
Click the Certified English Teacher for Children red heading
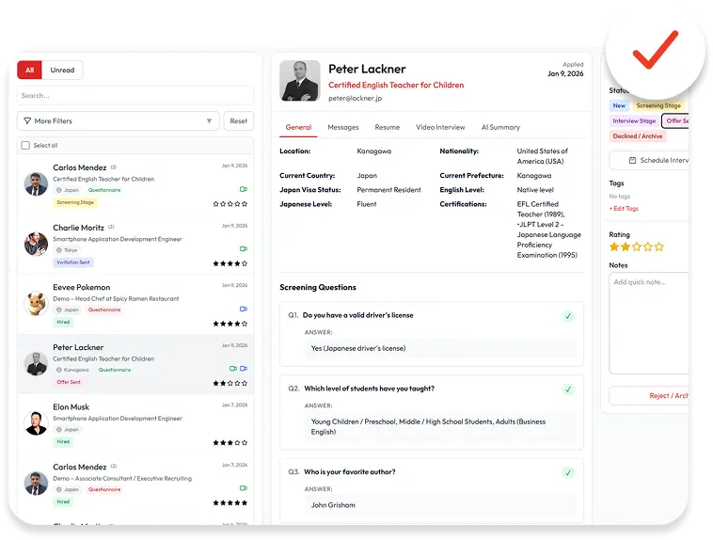pos(396,85)
